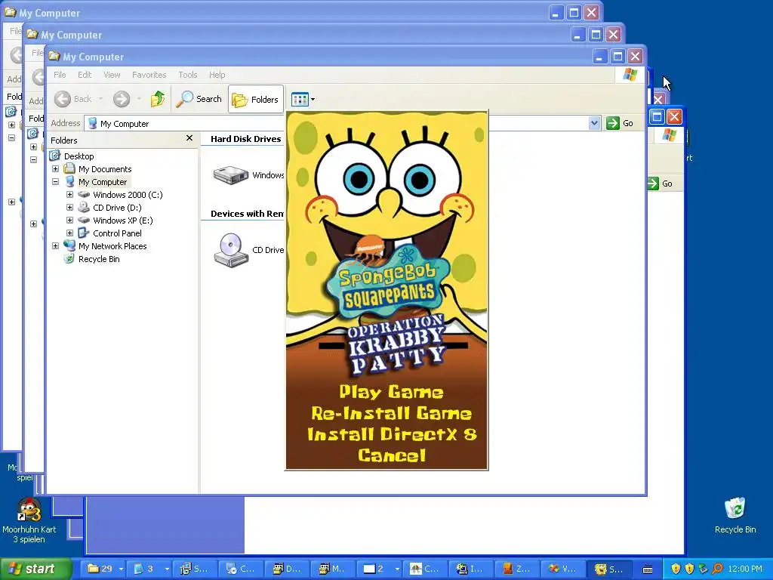Click the green Go button in the front window

621,123
